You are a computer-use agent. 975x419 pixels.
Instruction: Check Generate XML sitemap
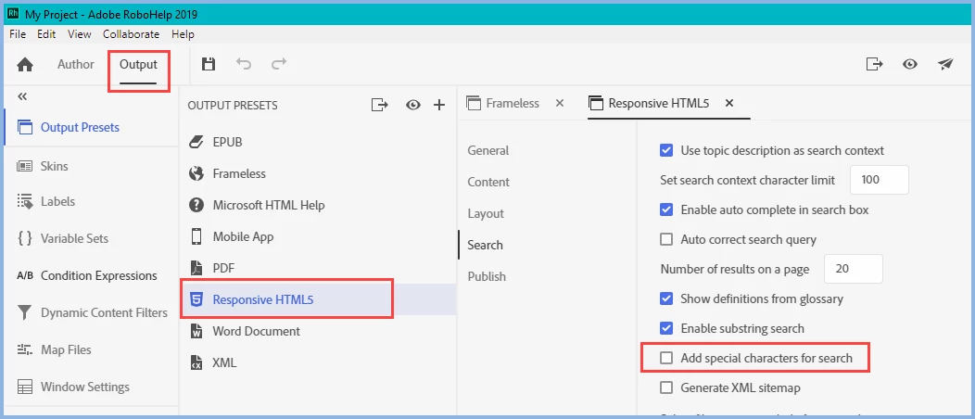tap(666, 387)
